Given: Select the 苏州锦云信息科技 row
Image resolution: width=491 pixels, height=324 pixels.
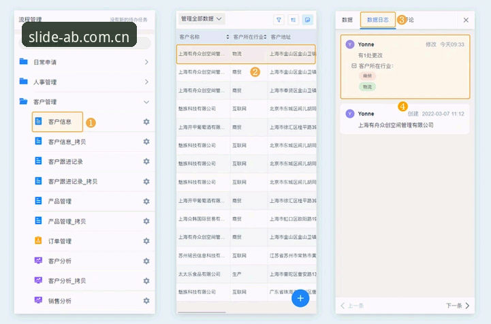Looking at the screenshot, I should pyautogui.click(x=247, y=255).
